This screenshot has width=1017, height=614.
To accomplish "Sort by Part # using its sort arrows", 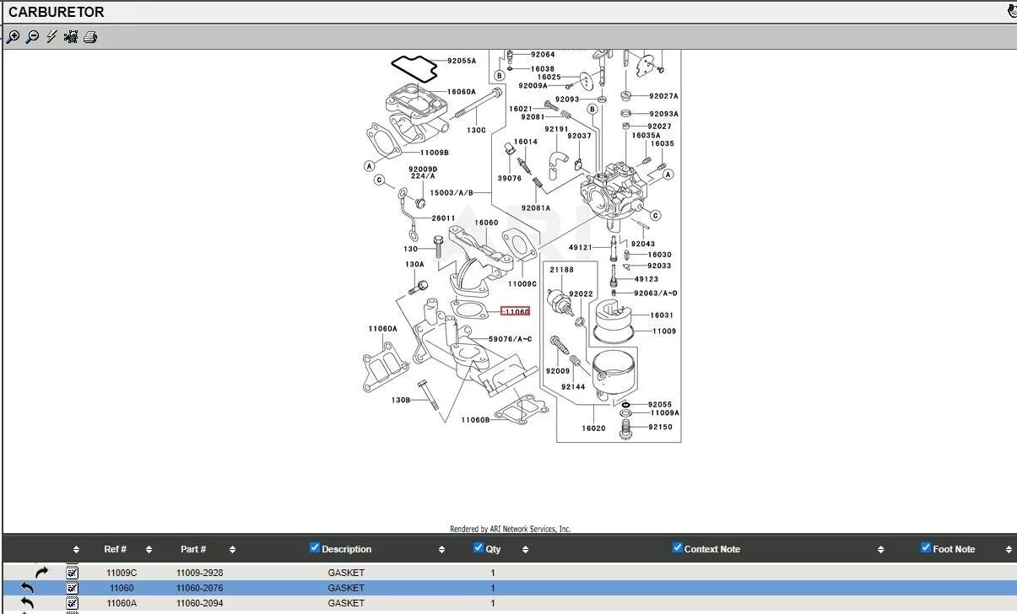I will (232, 550).
